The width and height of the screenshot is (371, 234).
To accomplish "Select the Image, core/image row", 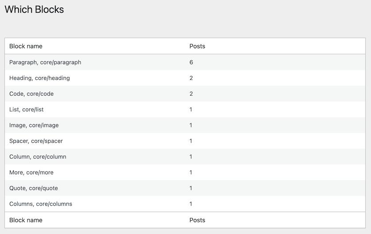I will (x=185, y=125).
